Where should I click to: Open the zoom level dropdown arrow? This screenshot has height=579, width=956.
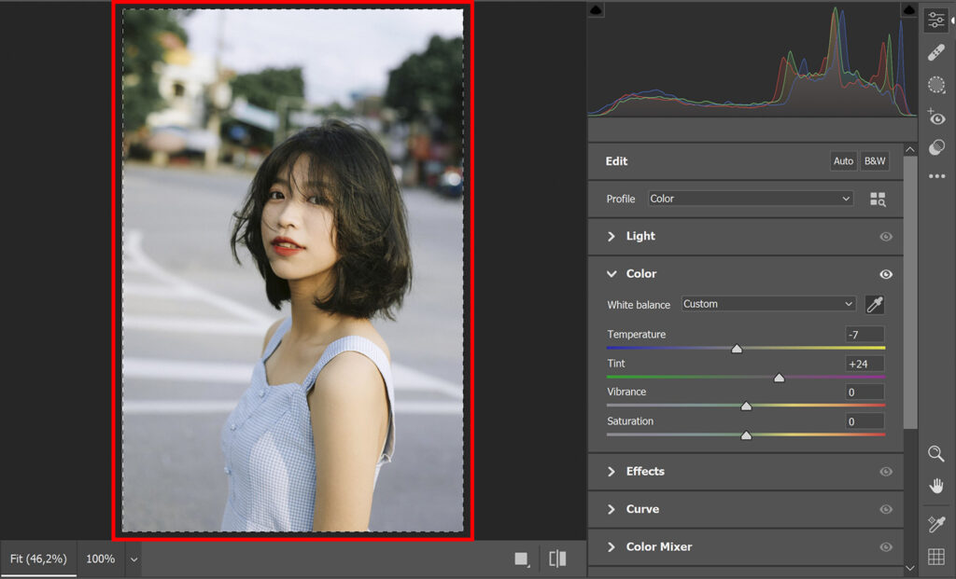point(134,558)
